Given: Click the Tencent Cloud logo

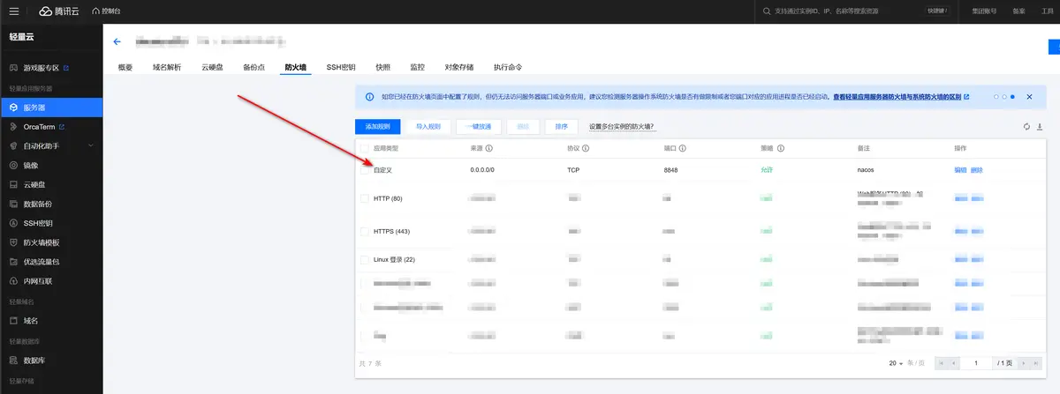Looking at the screenshot, I should point(58,11).
